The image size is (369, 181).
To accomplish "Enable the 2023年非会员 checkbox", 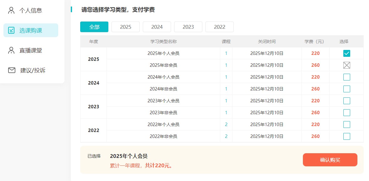I will click(x=346, y=113).
